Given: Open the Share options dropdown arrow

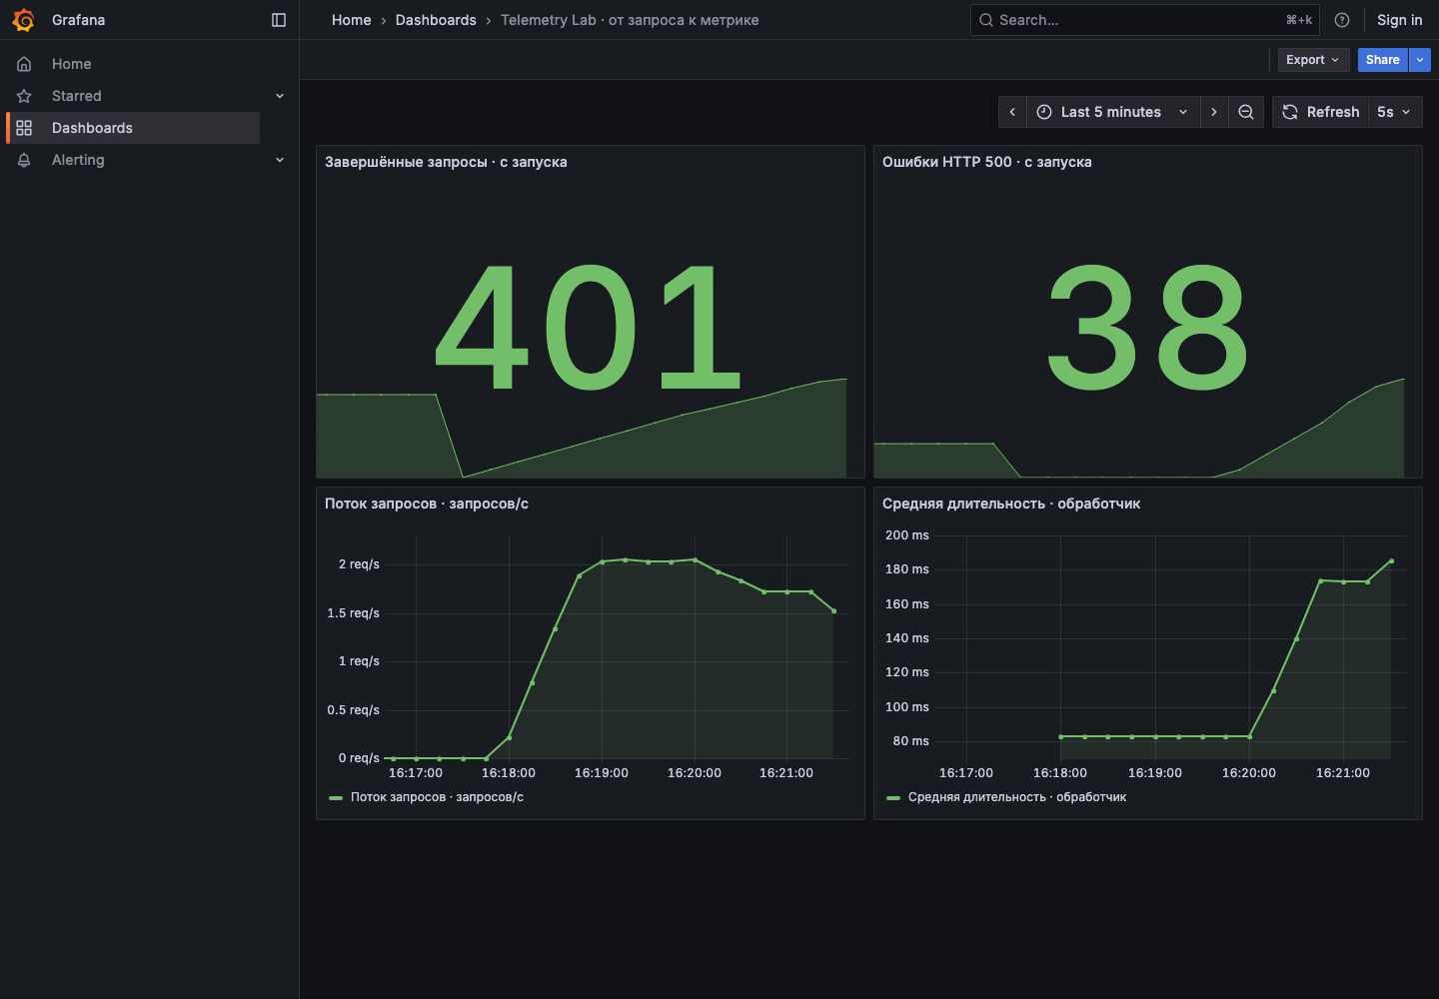Looking at the screenshot, I should pos(1420,60).
